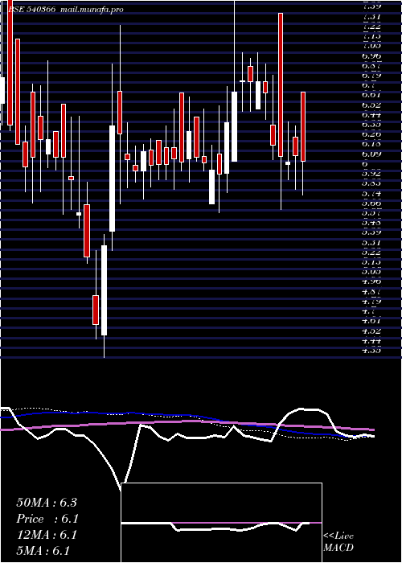Click inside the Live MACD inset chart
402x563 pixels.
[x=221, y=523]
